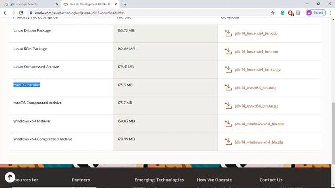
Task: Click the download icon for the Linux tar.gz archive
Action: point(228,69)
